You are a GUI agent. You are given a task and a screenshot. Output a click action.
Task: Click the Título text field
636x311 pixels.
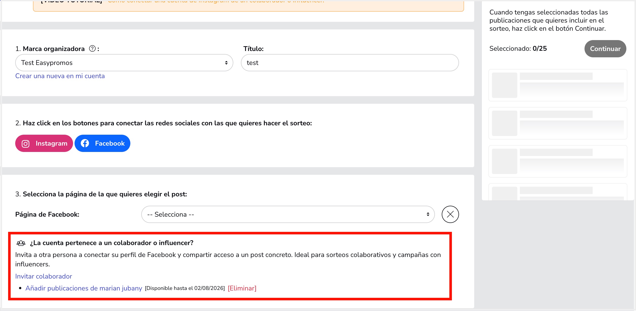[350, 63]
